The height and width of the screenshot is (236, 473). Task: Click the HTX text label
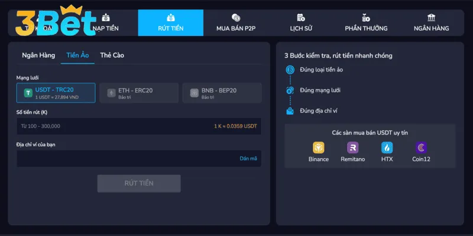[387, 159]
